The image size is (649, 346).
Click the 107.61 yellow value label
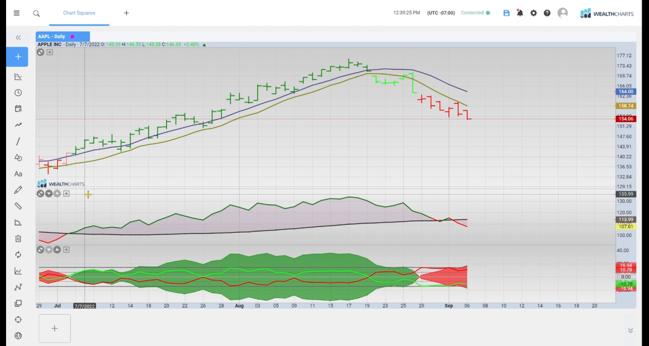coord(626,227)
